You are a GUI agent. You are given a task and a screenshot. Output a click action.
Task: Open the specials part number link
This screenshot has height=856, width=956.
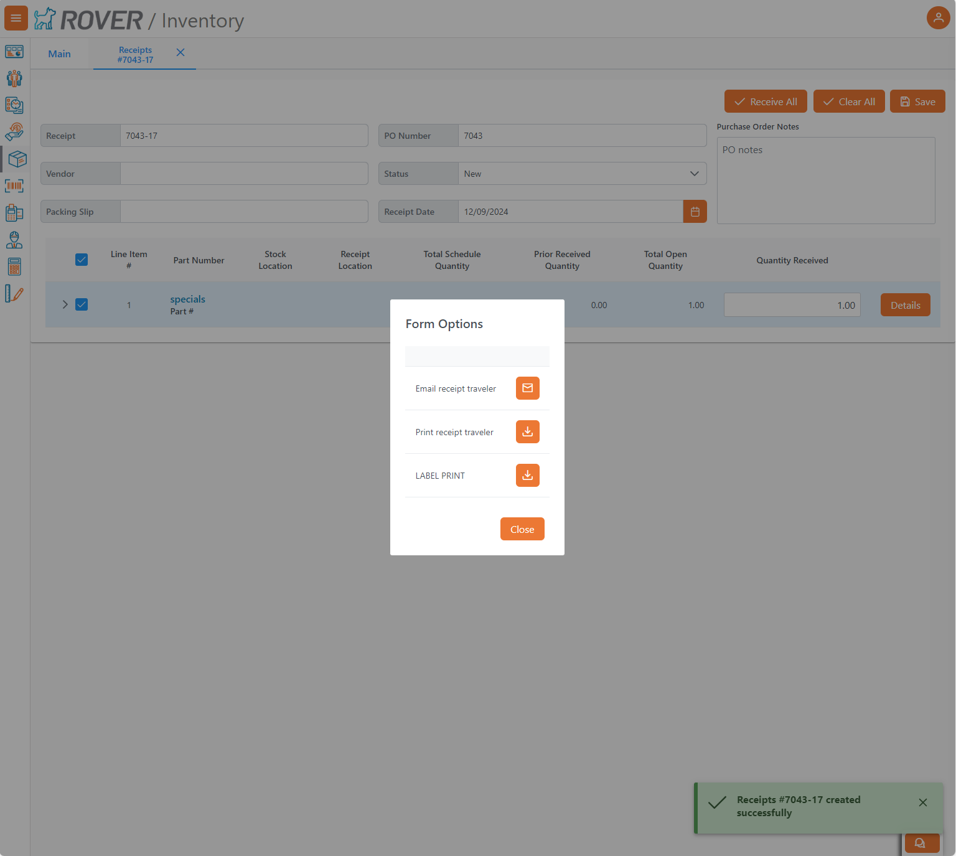coord(187,299)
